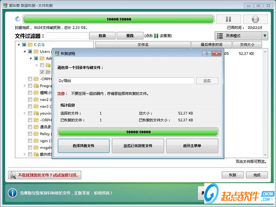Select the C (13) folder icon
The image size is (276, 207).
30,45
